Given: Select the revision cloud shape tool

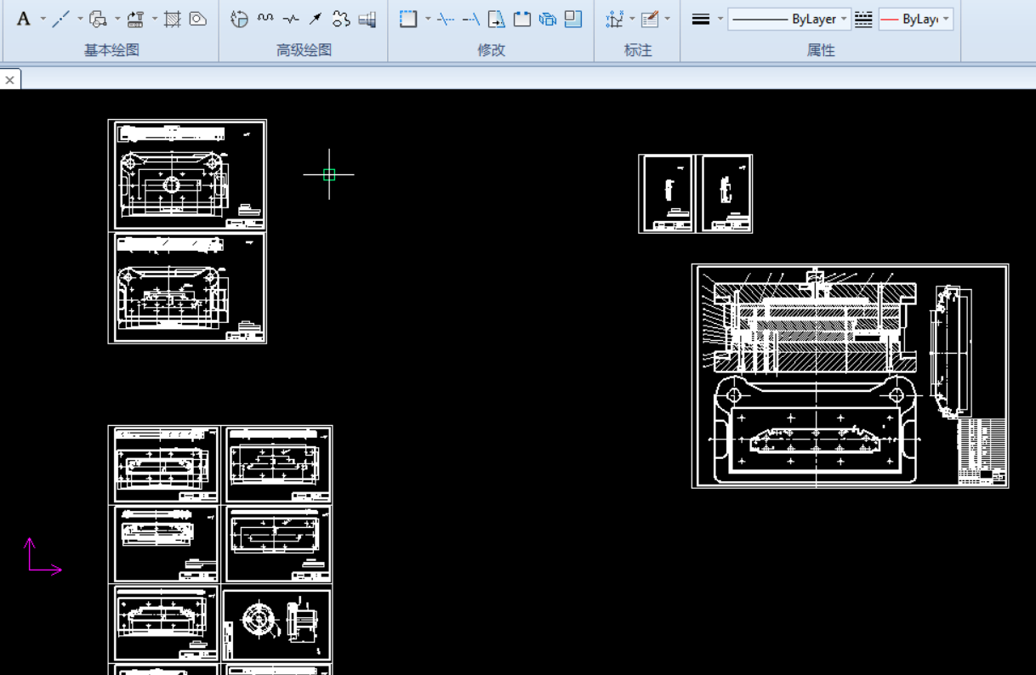Looking at the screenshot, I should click(x=341, y=19).
